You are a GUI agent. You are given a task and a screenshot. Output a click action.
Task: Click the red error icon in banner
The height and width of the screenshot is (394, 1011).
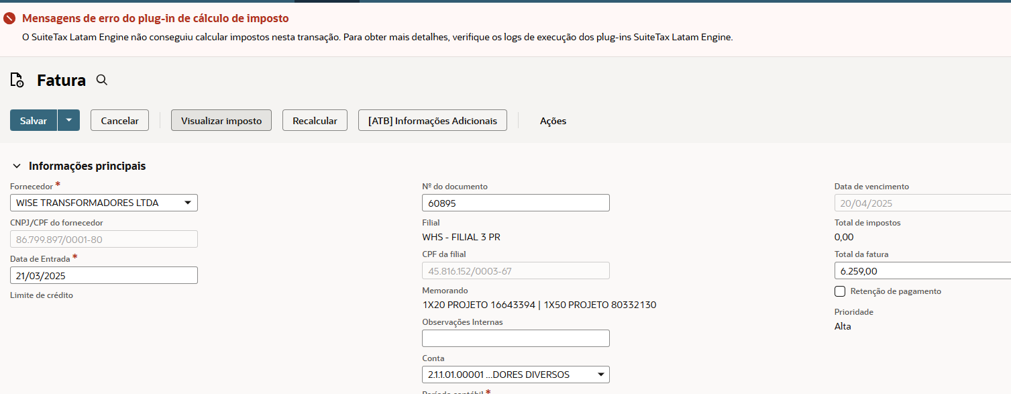click(x=9, y=19)
